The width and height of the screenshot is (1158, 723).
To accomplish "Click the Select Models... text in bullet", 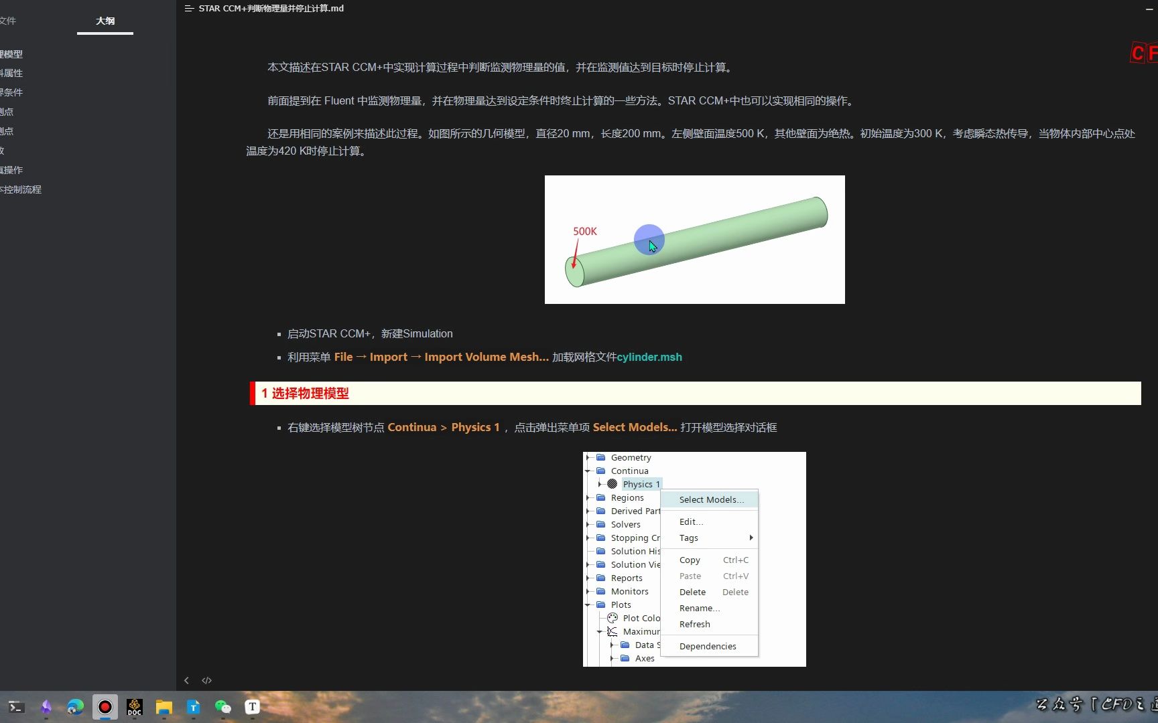I will tap(635, 427).
